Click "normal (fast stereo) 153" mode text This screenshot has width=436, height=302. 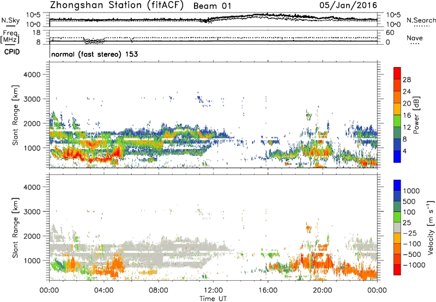94,54
